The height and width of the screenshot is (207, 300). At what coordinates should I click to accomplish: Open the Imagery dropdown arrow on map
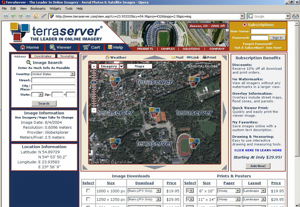click(x=121, y=66)
